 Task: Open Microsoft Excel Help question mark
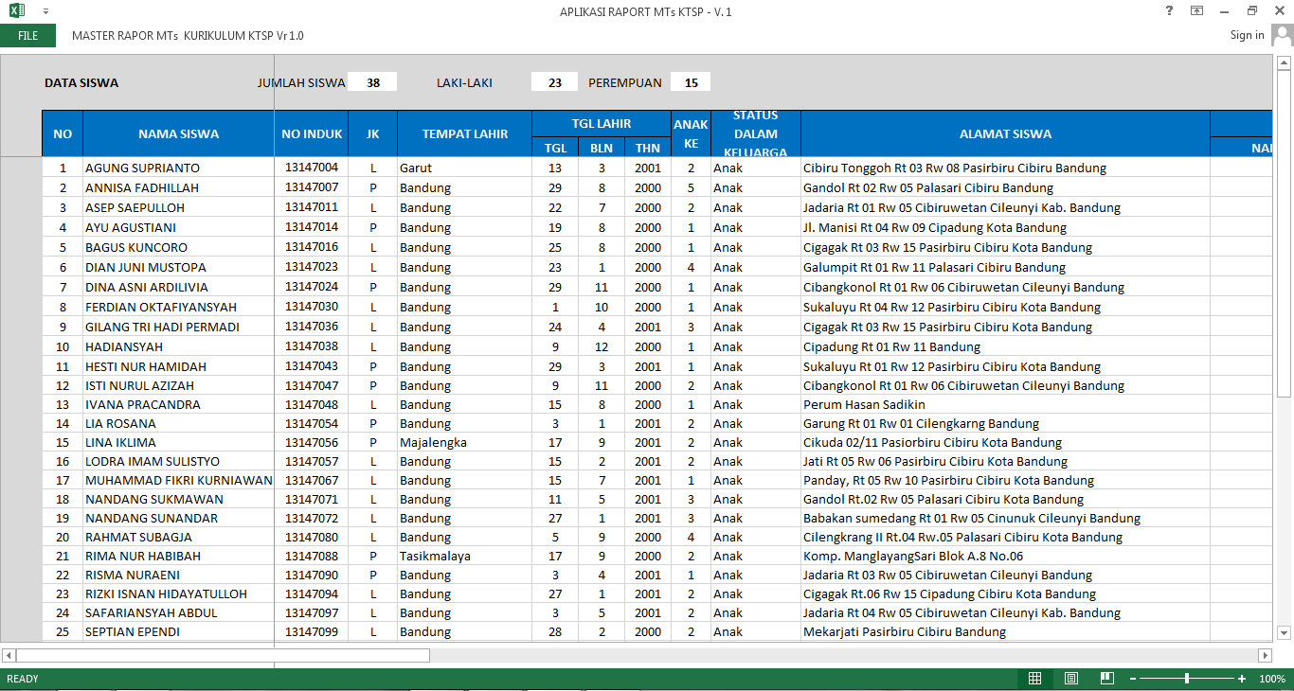coord(1169,11)
